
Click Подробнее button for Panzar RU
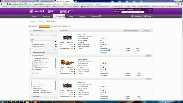tap(148, 56)
